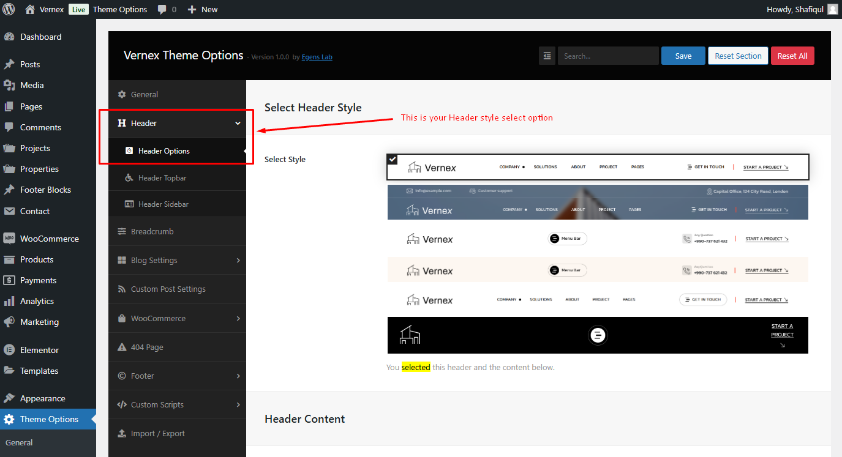Viewport: 842px width, 457px height.
Task: Open the Vernex site home icon
Action: pyautogui.click(x=30, y=9)
